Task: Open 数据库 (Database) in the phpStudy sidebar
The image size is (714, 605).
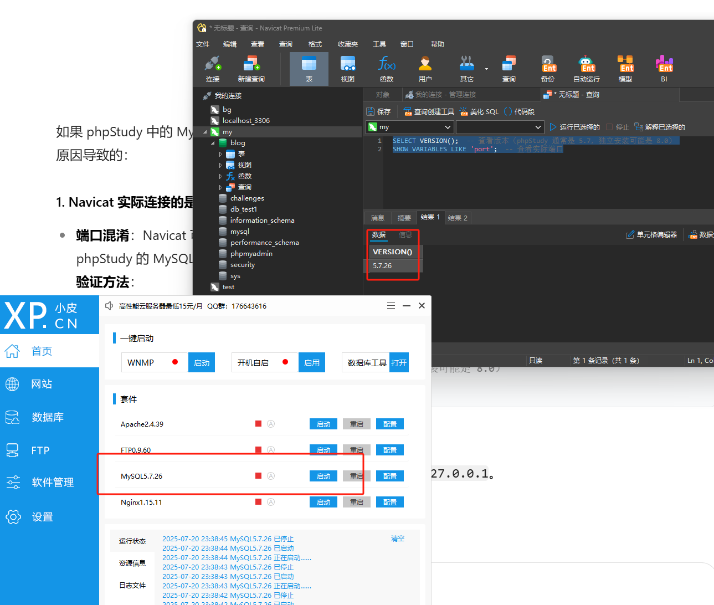Action: [49, 417]
